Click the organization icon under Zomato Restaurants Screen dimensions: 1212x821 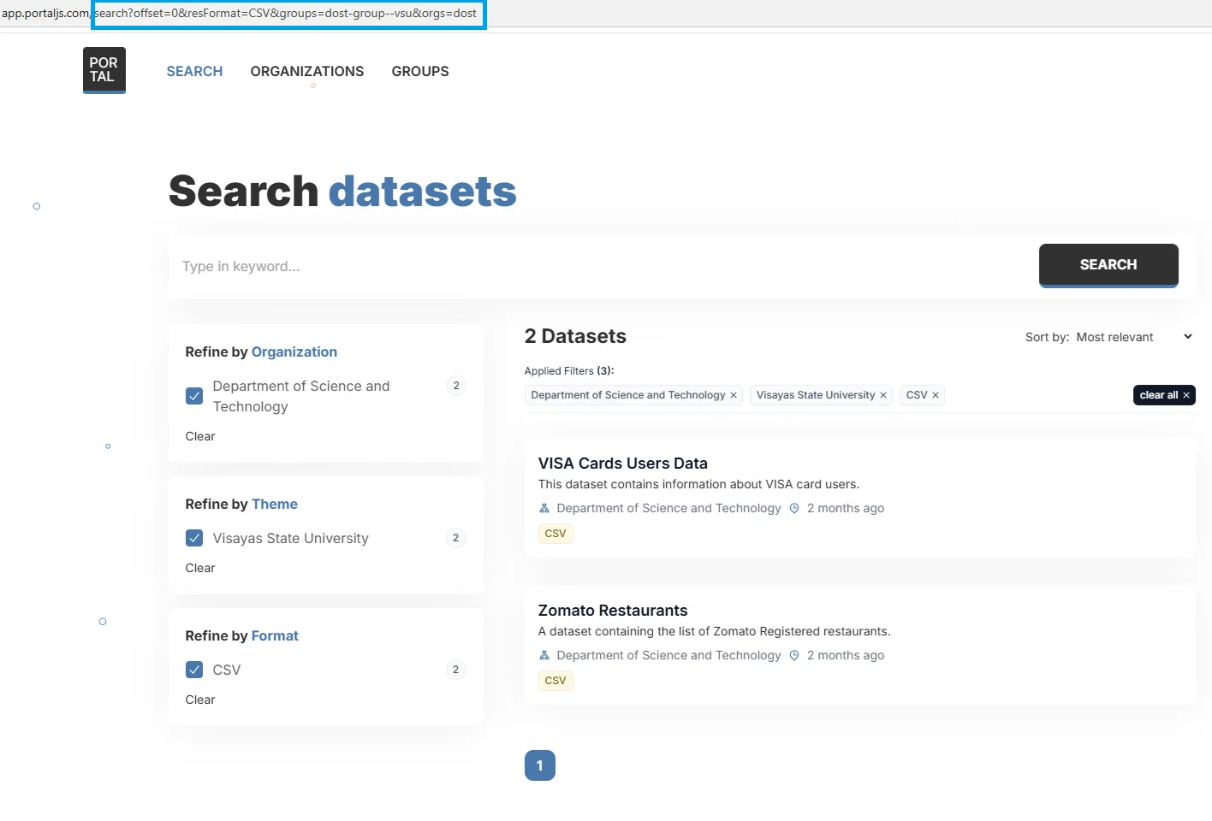[x=544, y=655]
